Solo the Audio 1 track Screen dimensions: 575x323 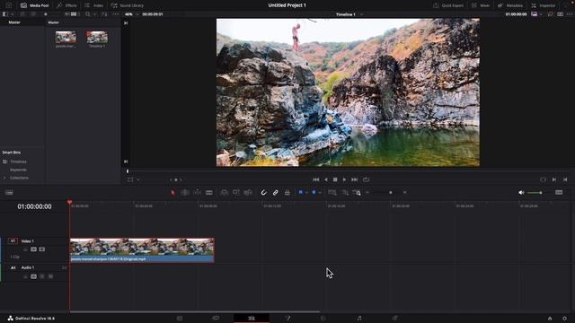click(x=42, y=276)
